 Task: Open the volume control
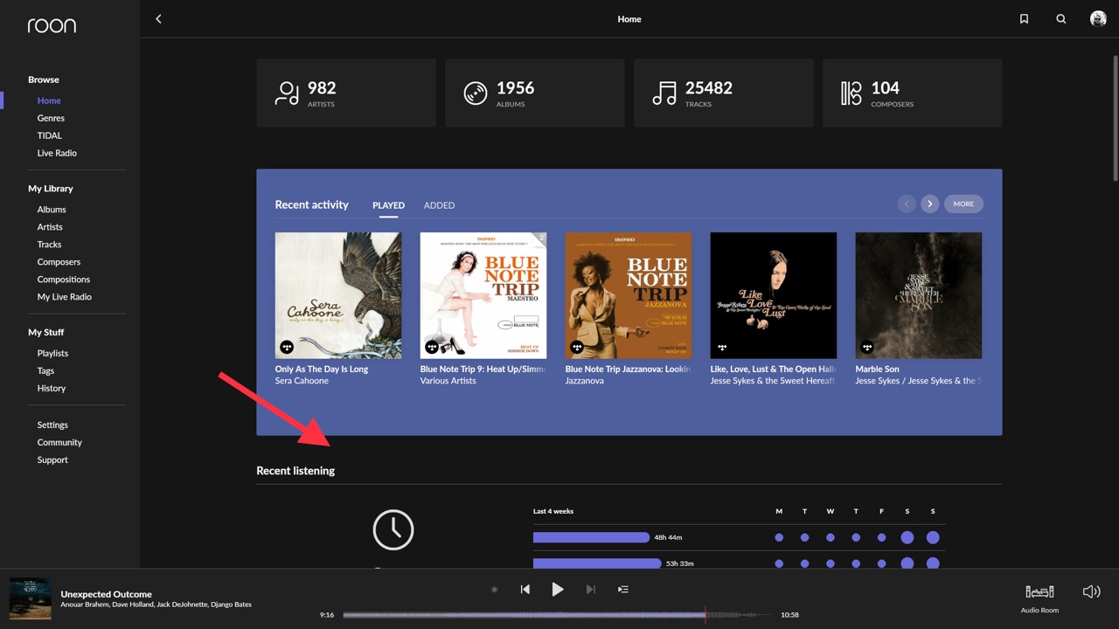tap(1091, 591)
